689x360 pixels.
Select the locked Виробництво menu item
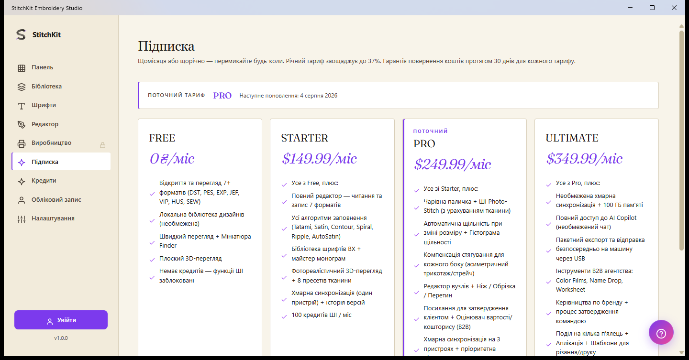pos(61,143)
